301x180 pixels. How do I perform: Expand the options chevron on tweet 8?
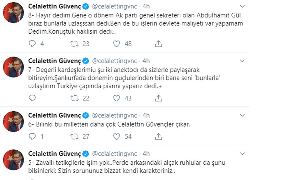coord(242,6)
